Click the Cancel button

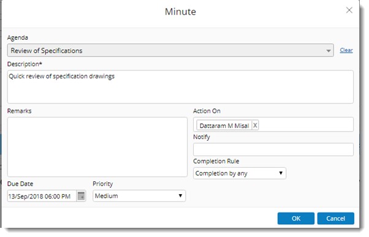(335, 219)
